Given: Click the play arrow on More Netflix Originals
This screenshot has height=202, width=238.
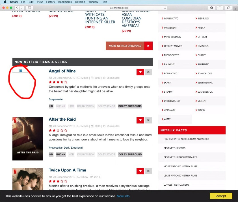Looking at the screenshot, I should tap(148, 46).
